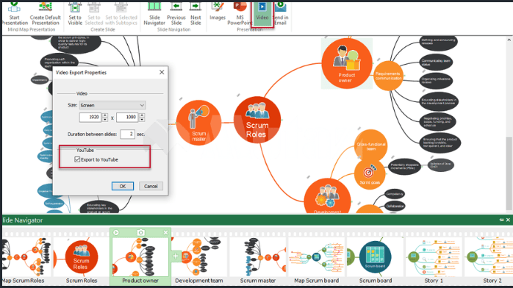Viewport: 513px width, 288px height.
Task: Open the video Size dropdown
Action: [x=112, y=105]
